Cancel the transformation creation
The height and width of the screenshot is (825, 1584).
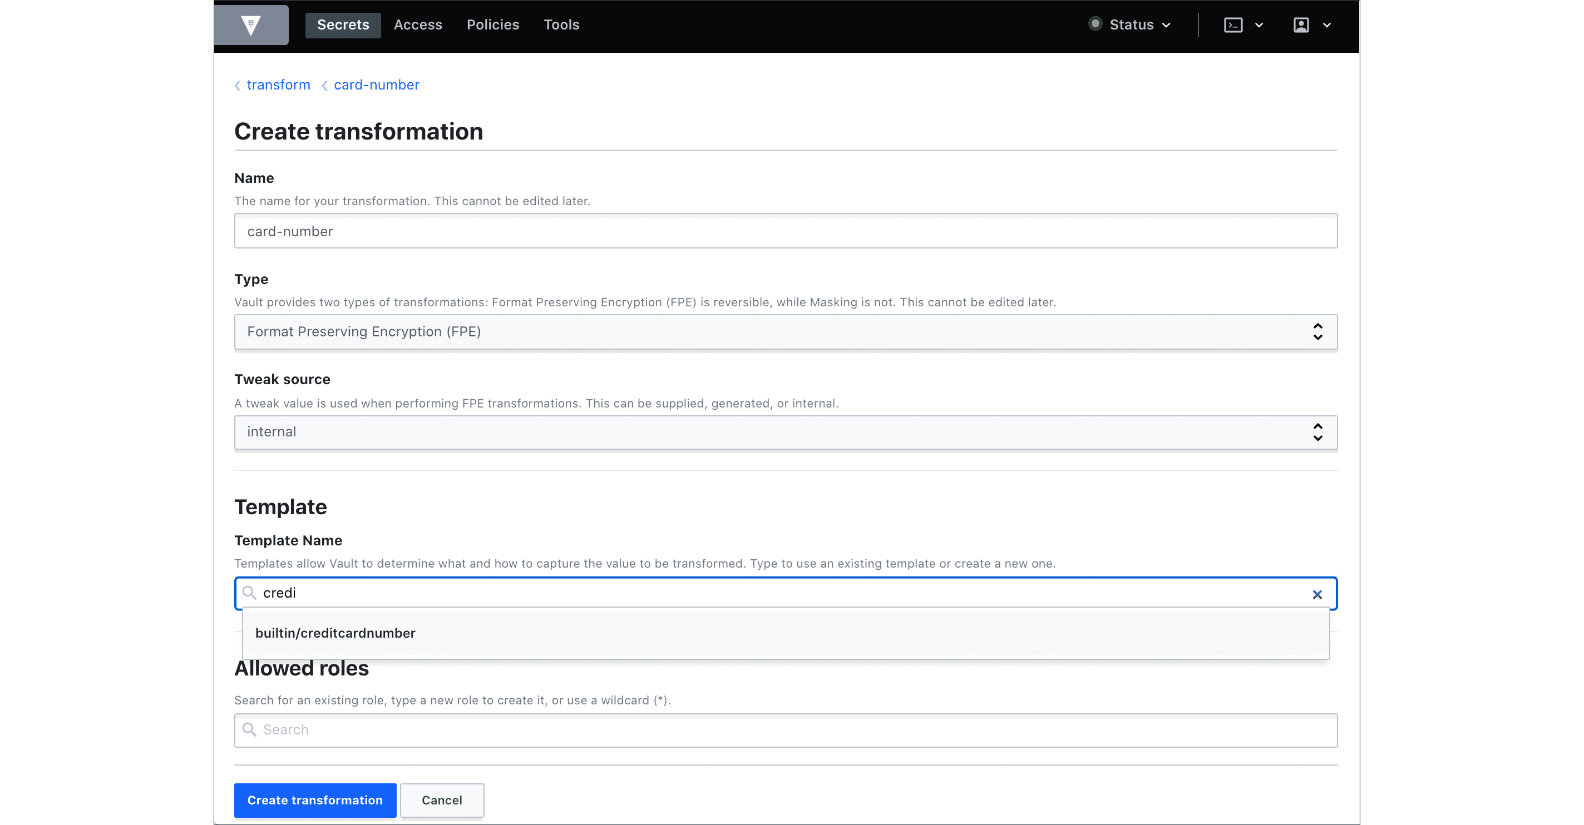coord(442,801)
